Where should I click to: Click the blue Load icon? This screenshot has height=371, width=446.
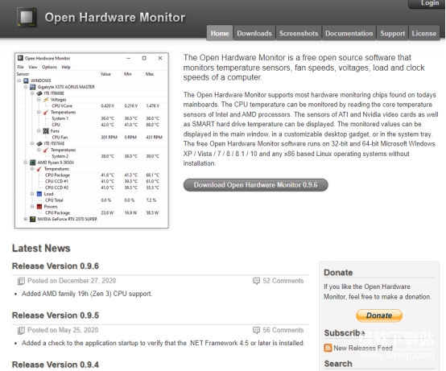39,194
